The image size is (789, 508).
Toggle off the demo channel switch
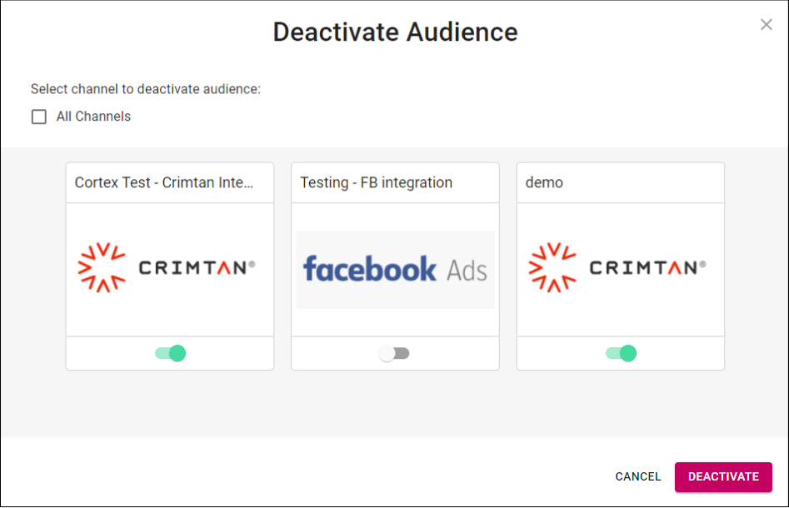point(621,353)
